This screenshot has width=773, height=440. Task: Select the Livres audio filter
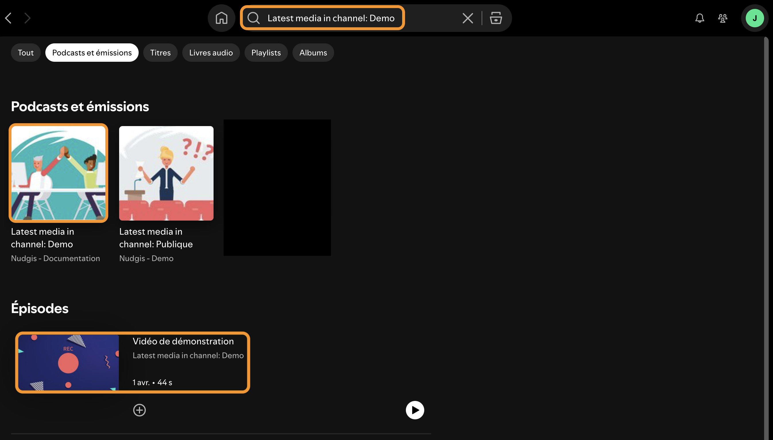[x=211, y=53]
